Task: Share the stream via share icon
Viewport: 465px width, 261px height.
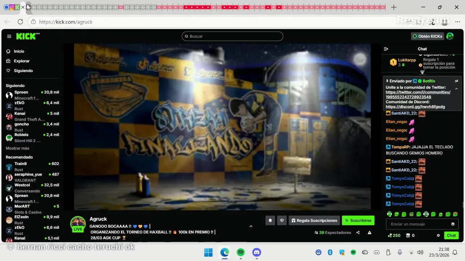Action: click(358, 233)
